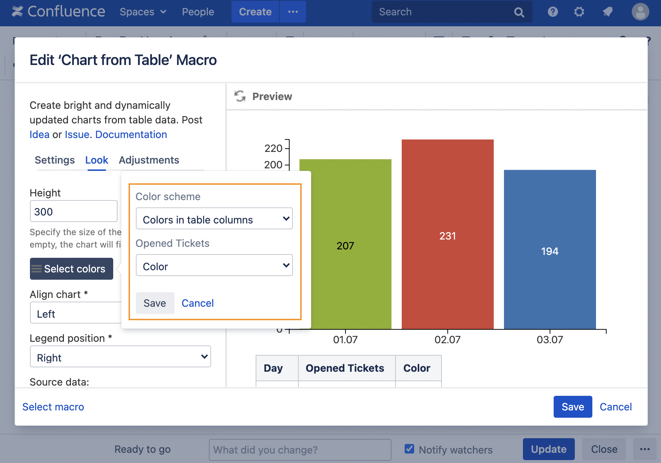Switch to the Adjustments tab
This screenshot has height=463, width=661.
click(x=149, y=160)
